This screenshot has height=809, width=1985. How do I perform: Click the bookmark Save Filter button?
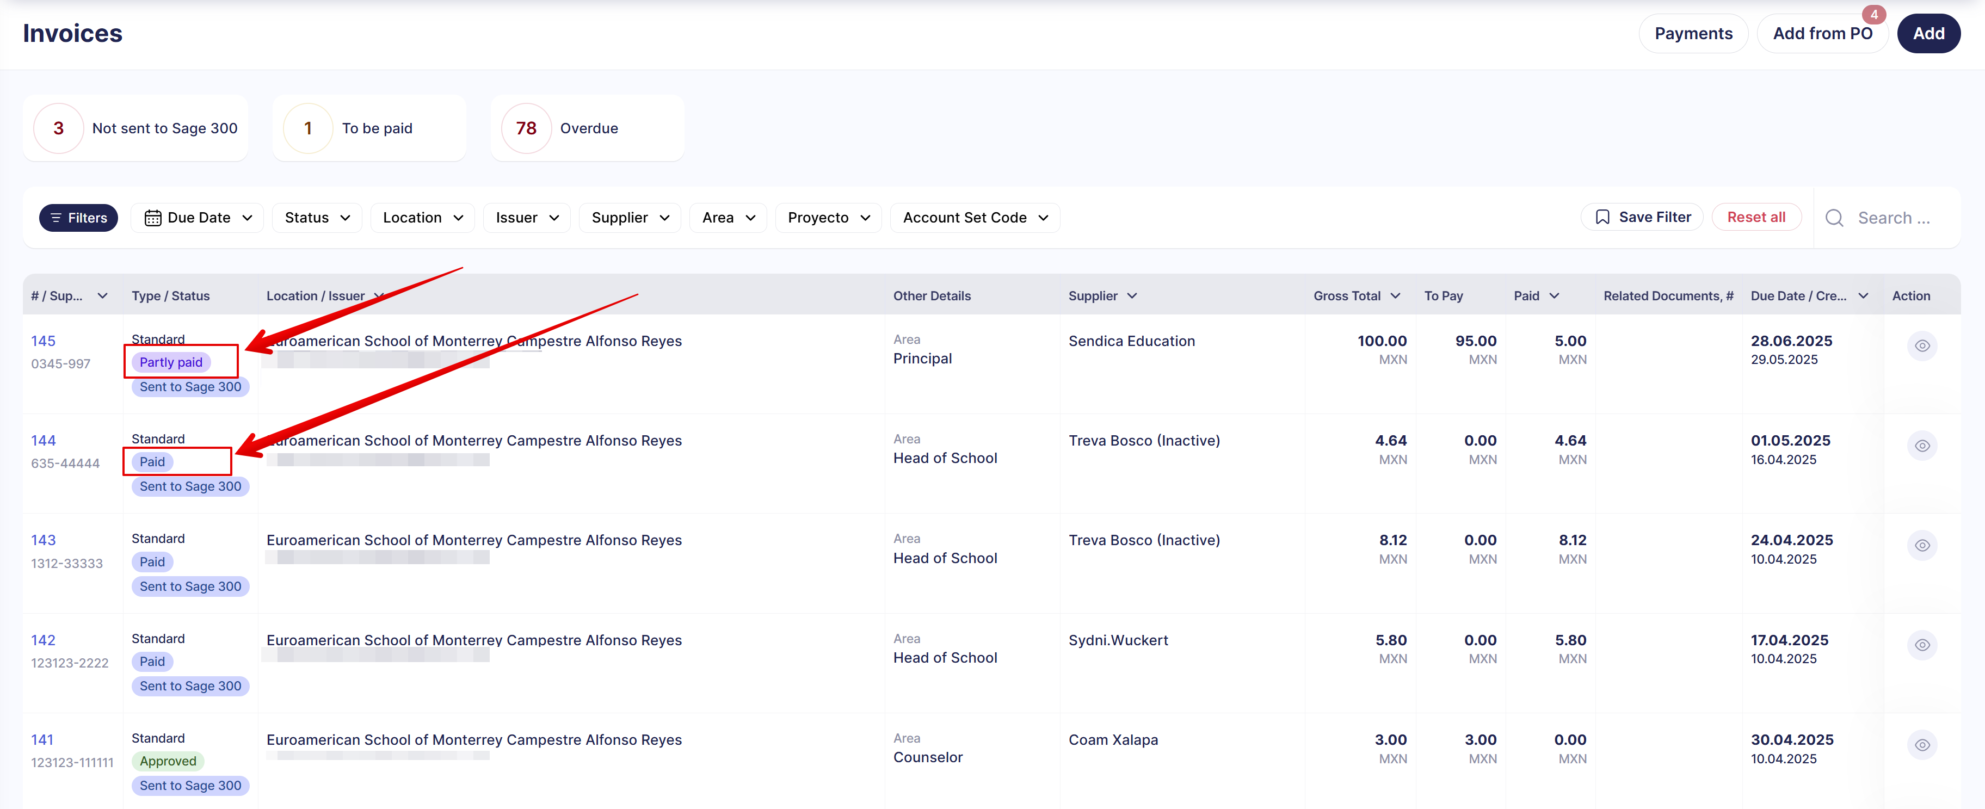pyautogui.click(x=1642, y=217)
